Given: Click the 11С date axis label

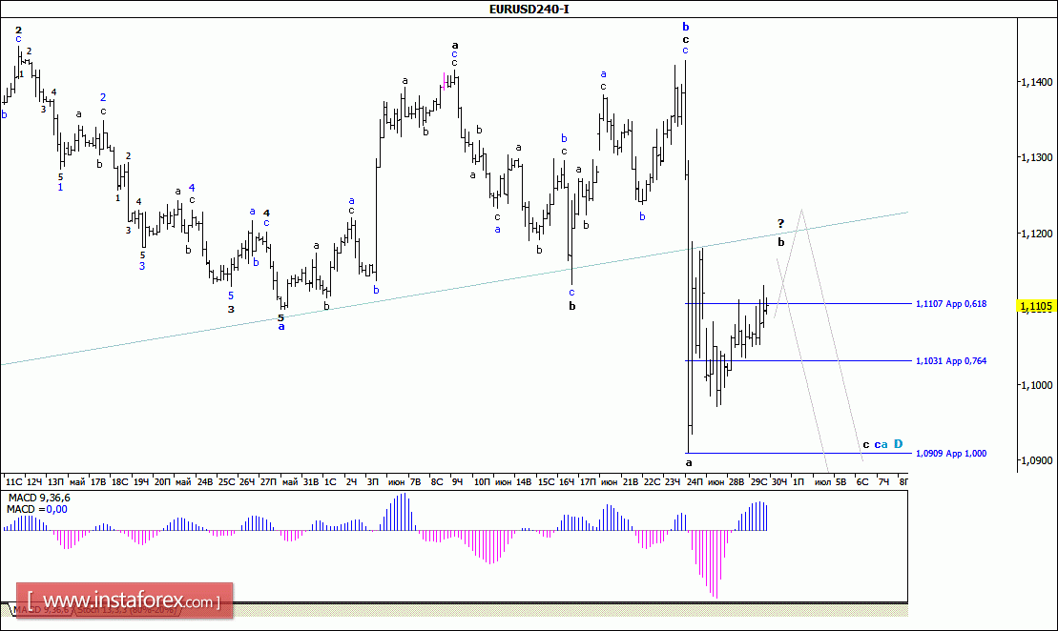Looking at the screenshot, I should click(x=13, y=482).
